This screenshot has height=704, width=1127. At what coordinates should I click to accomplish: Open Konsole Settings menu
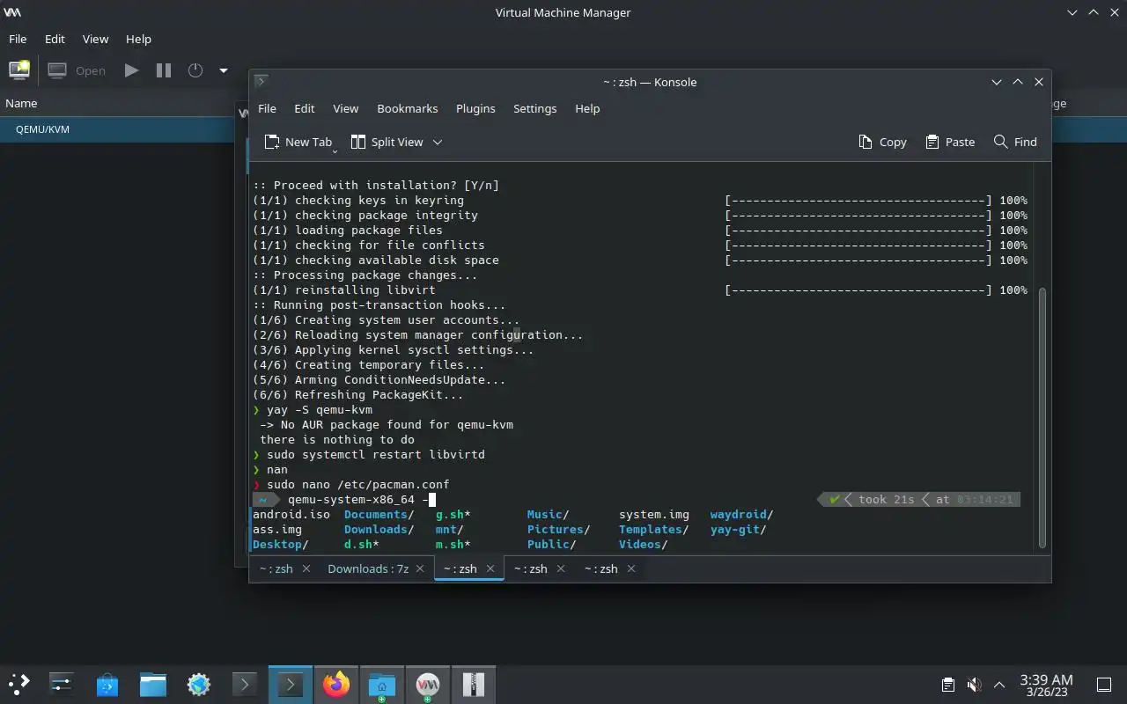coord(534,108)
